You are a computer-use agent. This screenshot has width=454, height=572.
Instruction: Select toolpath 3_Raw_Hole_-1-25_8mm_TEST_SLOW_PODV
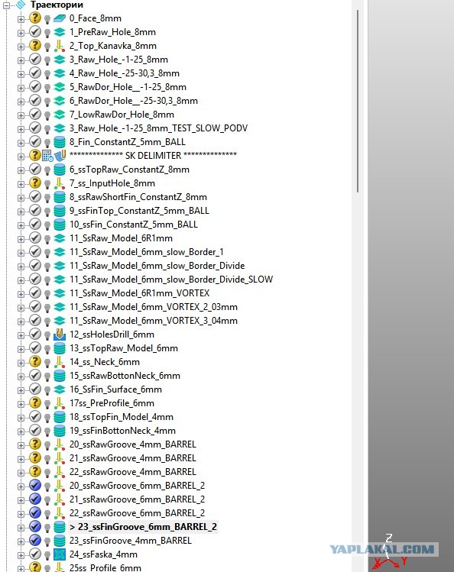(158, 128)
